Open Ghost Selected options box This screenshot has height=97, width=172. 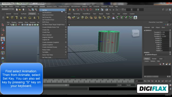pyautogui.click(x=66, y=35)
